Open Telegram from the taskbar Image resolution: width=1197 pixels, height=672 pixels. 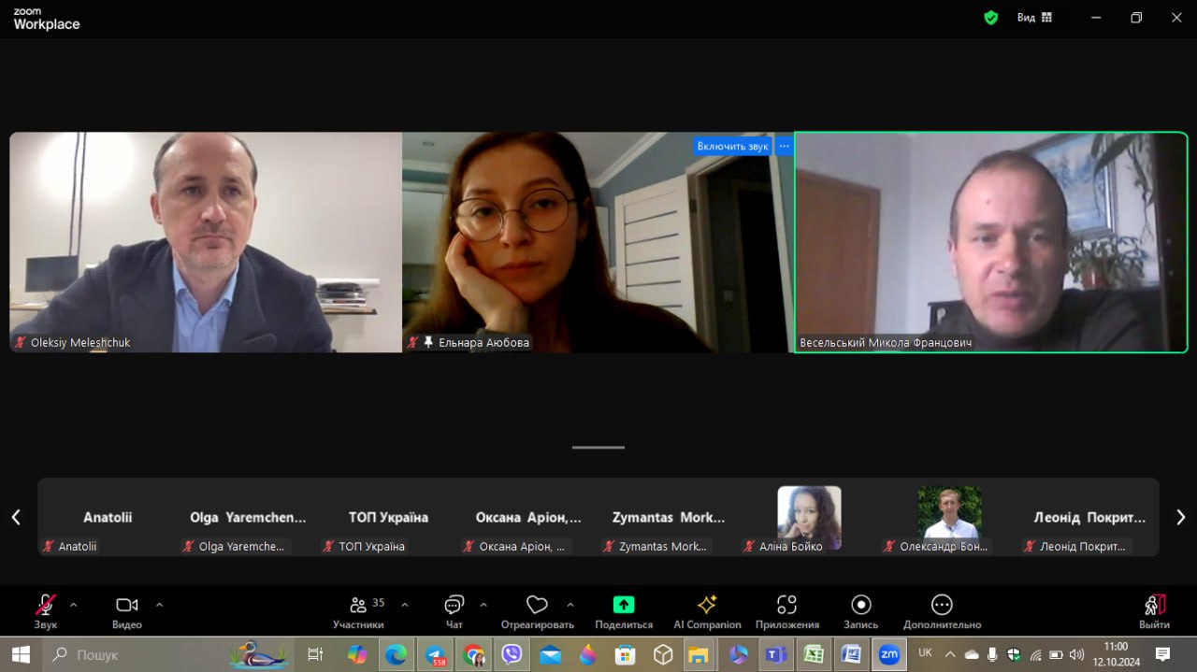[x=435, y=654]
